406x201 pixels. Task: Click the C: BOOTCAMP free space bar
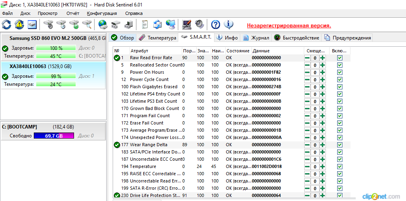(54, 136)
